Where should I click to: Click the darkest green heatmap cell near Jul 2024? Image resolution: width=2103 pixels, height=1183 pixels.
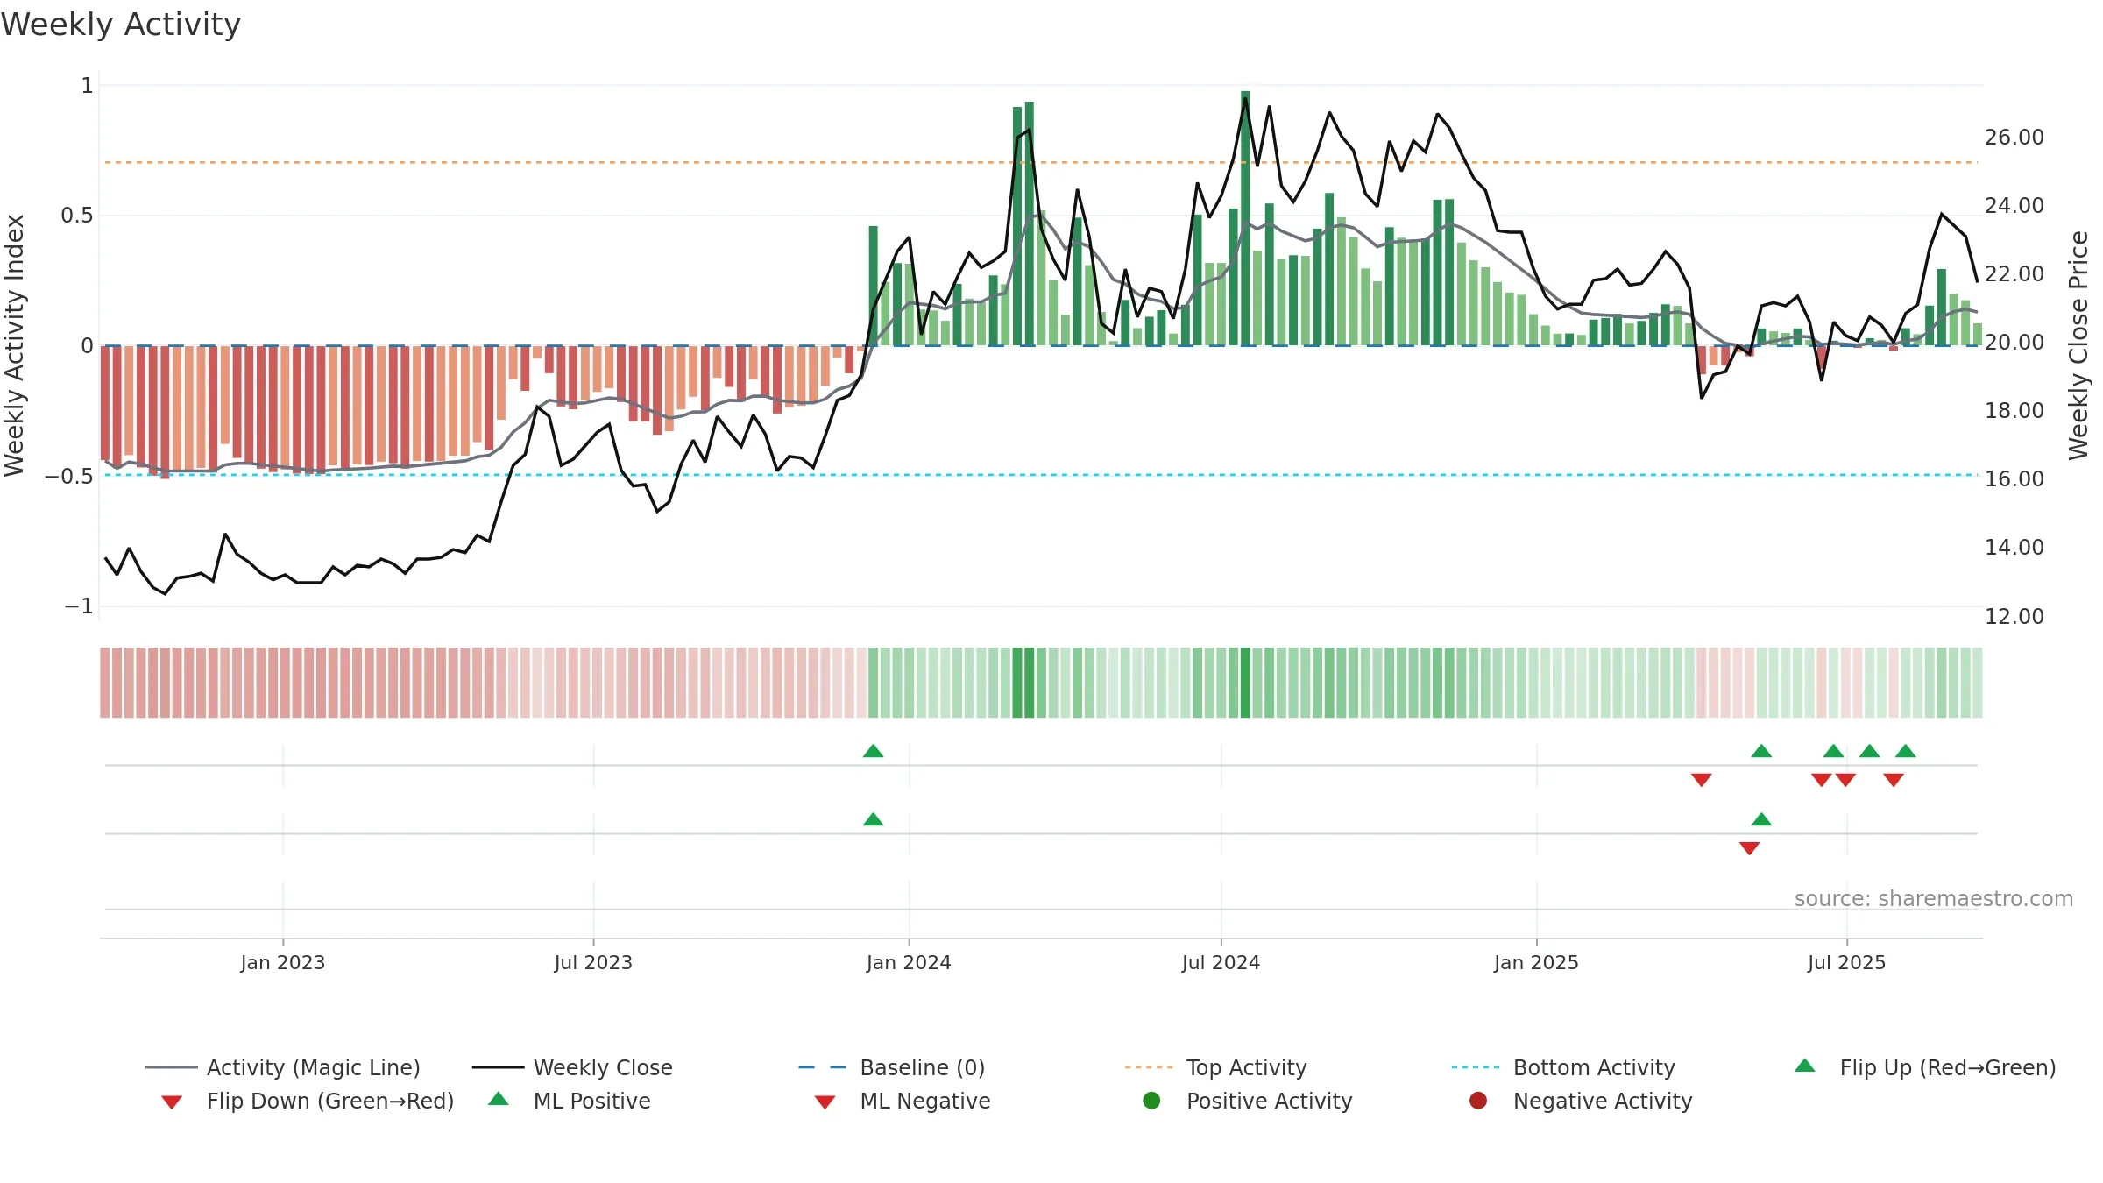(1245, 683)
